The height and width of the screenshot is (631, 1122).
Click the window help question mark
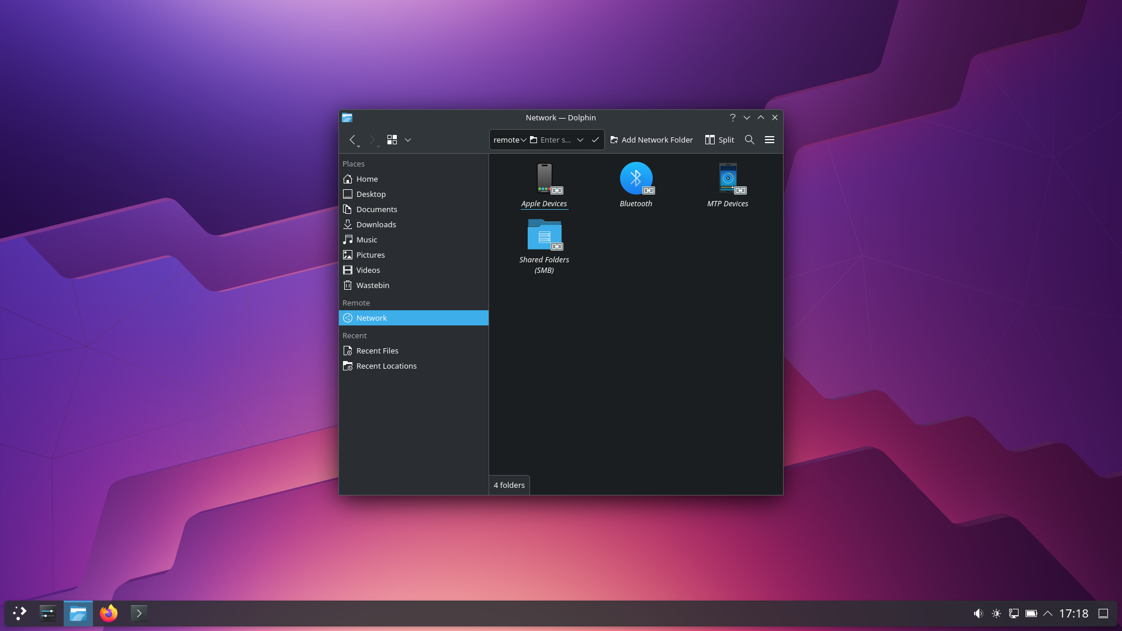click(733, 117)
